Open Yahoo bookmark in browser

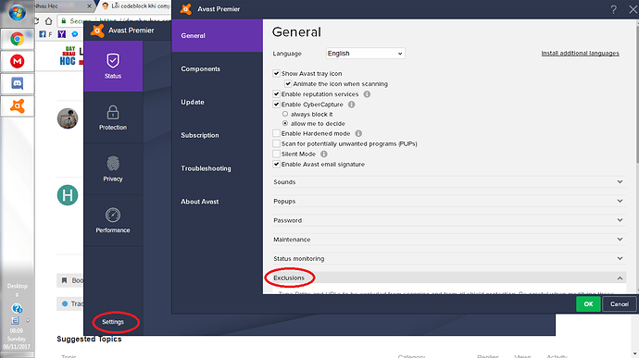pos(61,34)
